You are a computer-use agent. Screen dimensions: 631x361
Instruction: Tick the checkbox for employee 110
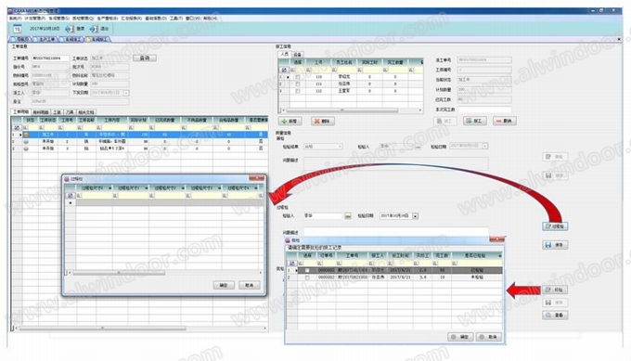(297, 76)
